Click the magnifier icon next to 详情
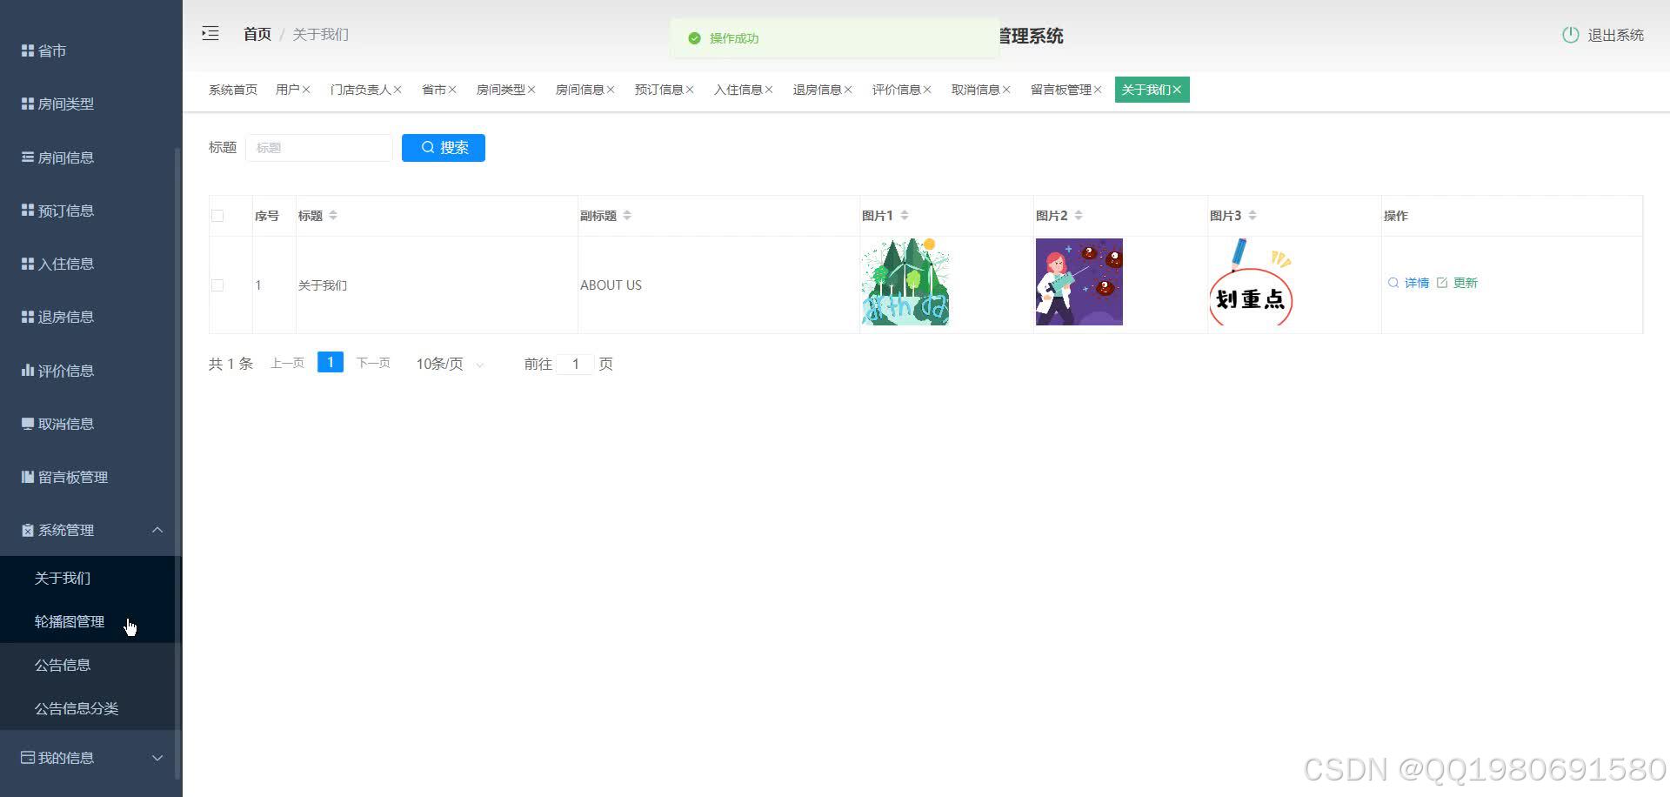Viewport: 1670px width, 797px height. (x=1393, y=282)
